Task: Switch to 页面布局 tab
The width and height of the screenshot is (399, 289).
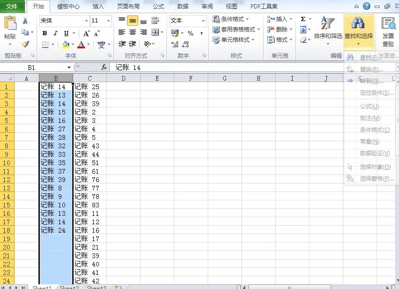Action: 128,7
